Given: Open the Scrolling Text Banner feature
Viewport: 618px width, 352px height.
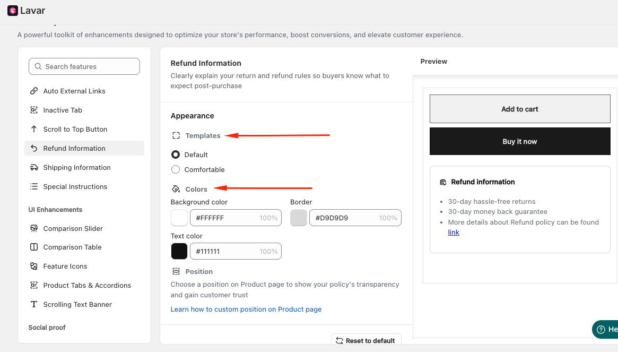Looking at the screenshot, I should (84, 304).
